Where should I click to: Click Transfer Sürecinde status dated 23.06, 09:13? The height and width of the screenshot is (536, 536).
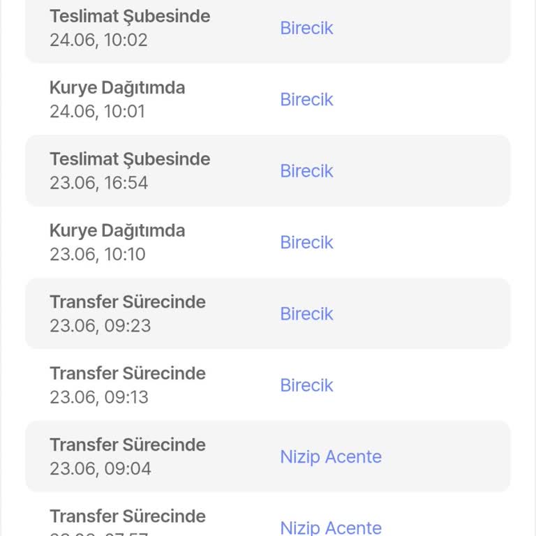pos(128,373)
